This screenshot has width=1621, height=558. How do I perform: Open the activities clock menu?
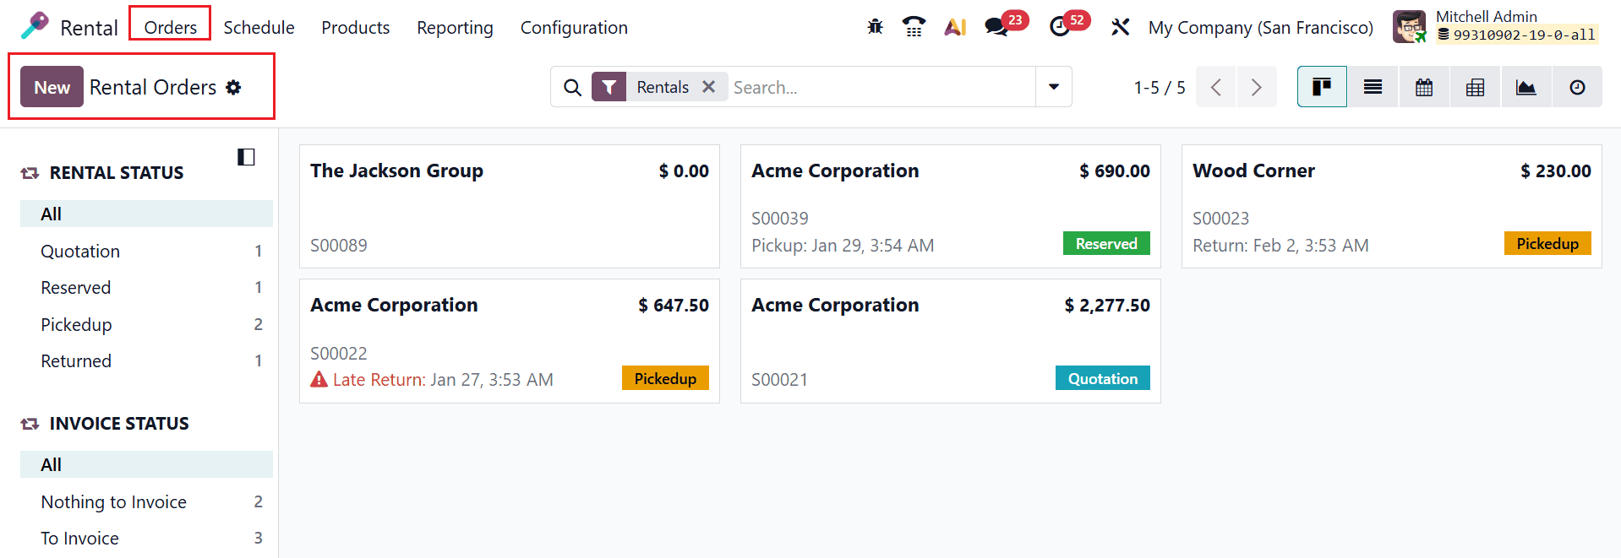coord(1059,26)
